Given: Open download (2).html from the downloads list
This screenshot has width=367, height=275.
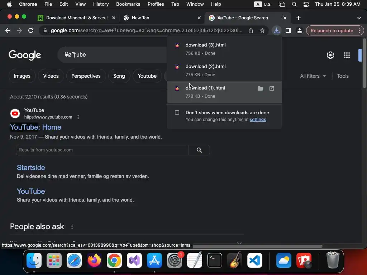Looking at the screenshot, I should tap(224, 71).
